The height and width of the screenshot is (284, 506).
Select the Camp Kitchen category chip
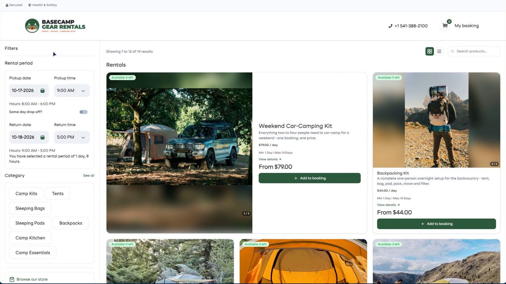[30, 238]
